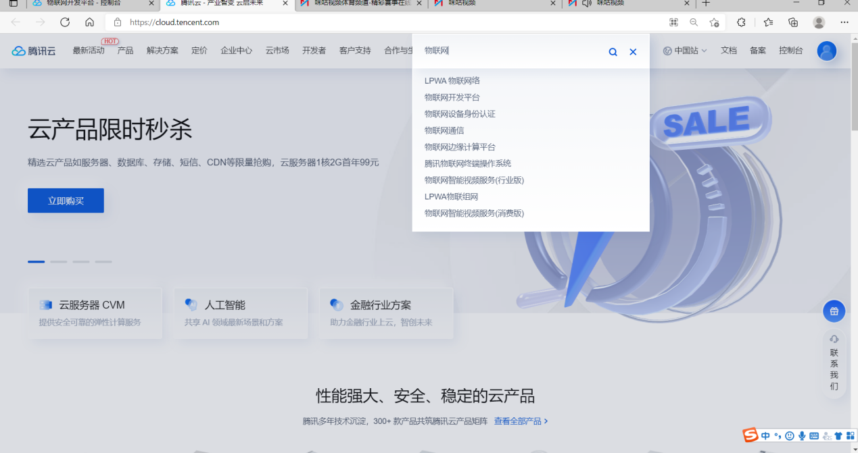The width and height of the screenshot is (858, 453).
Task: Open browser extensions puzzle icon
Action: 741,22
